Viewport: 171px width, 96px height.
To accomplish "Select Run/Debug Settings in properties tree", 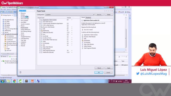I will 26,31.
